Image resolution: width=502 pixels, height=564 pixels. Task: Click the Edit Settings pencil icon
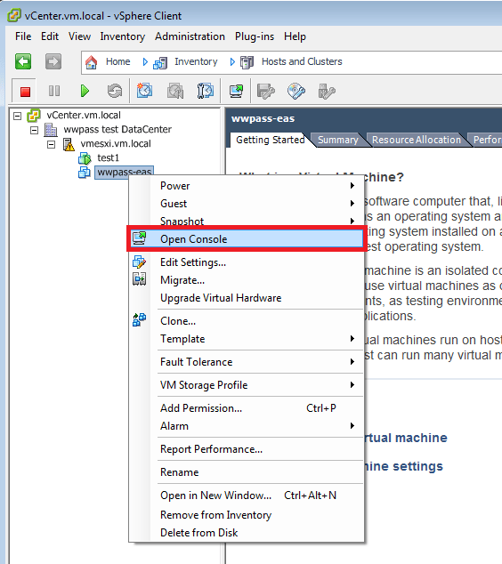pos(139,262)
